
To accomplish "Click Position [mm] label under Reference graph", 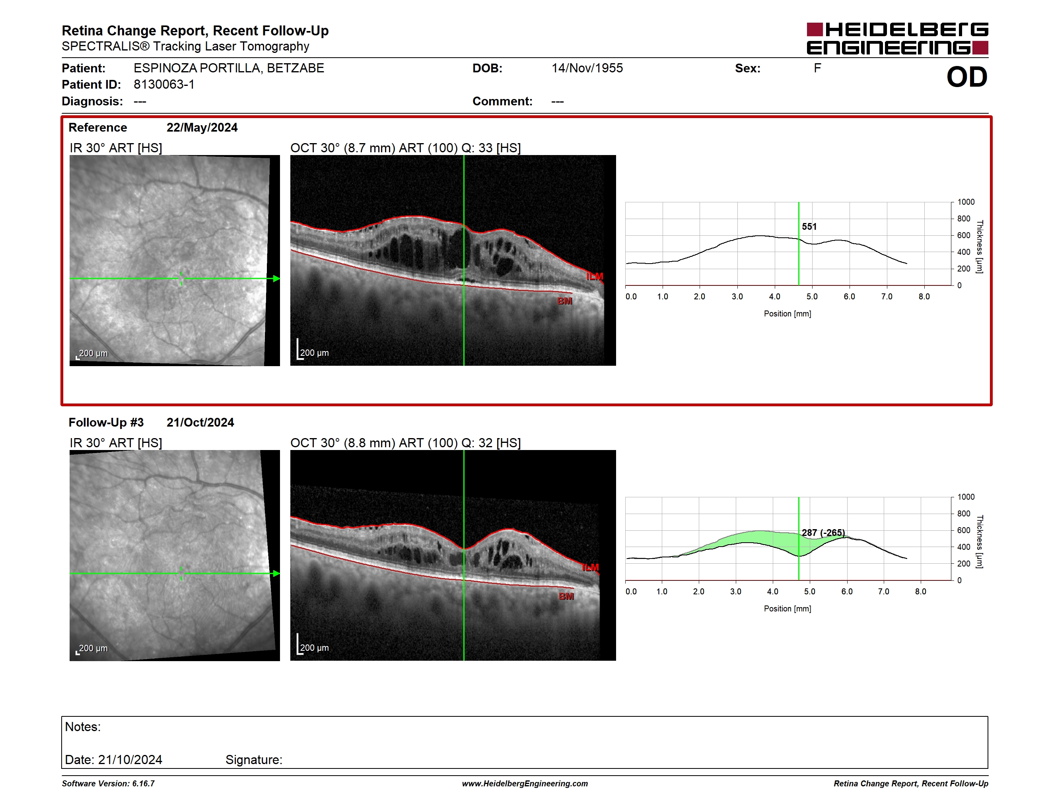I will [787, 314].
